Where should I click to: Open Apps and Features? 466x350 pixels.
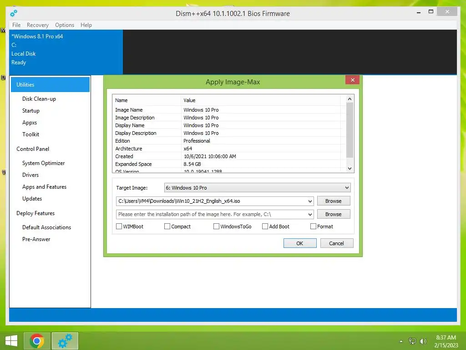[44, 187]
